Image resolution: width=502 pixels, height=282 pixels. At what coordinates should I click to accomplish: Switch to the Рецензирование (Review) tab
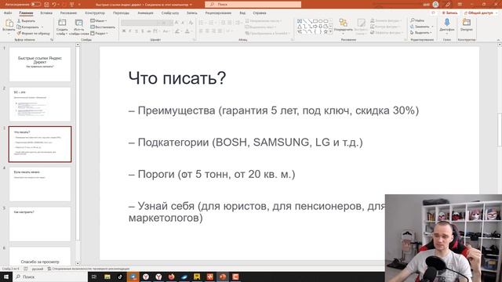click(218, 13)
